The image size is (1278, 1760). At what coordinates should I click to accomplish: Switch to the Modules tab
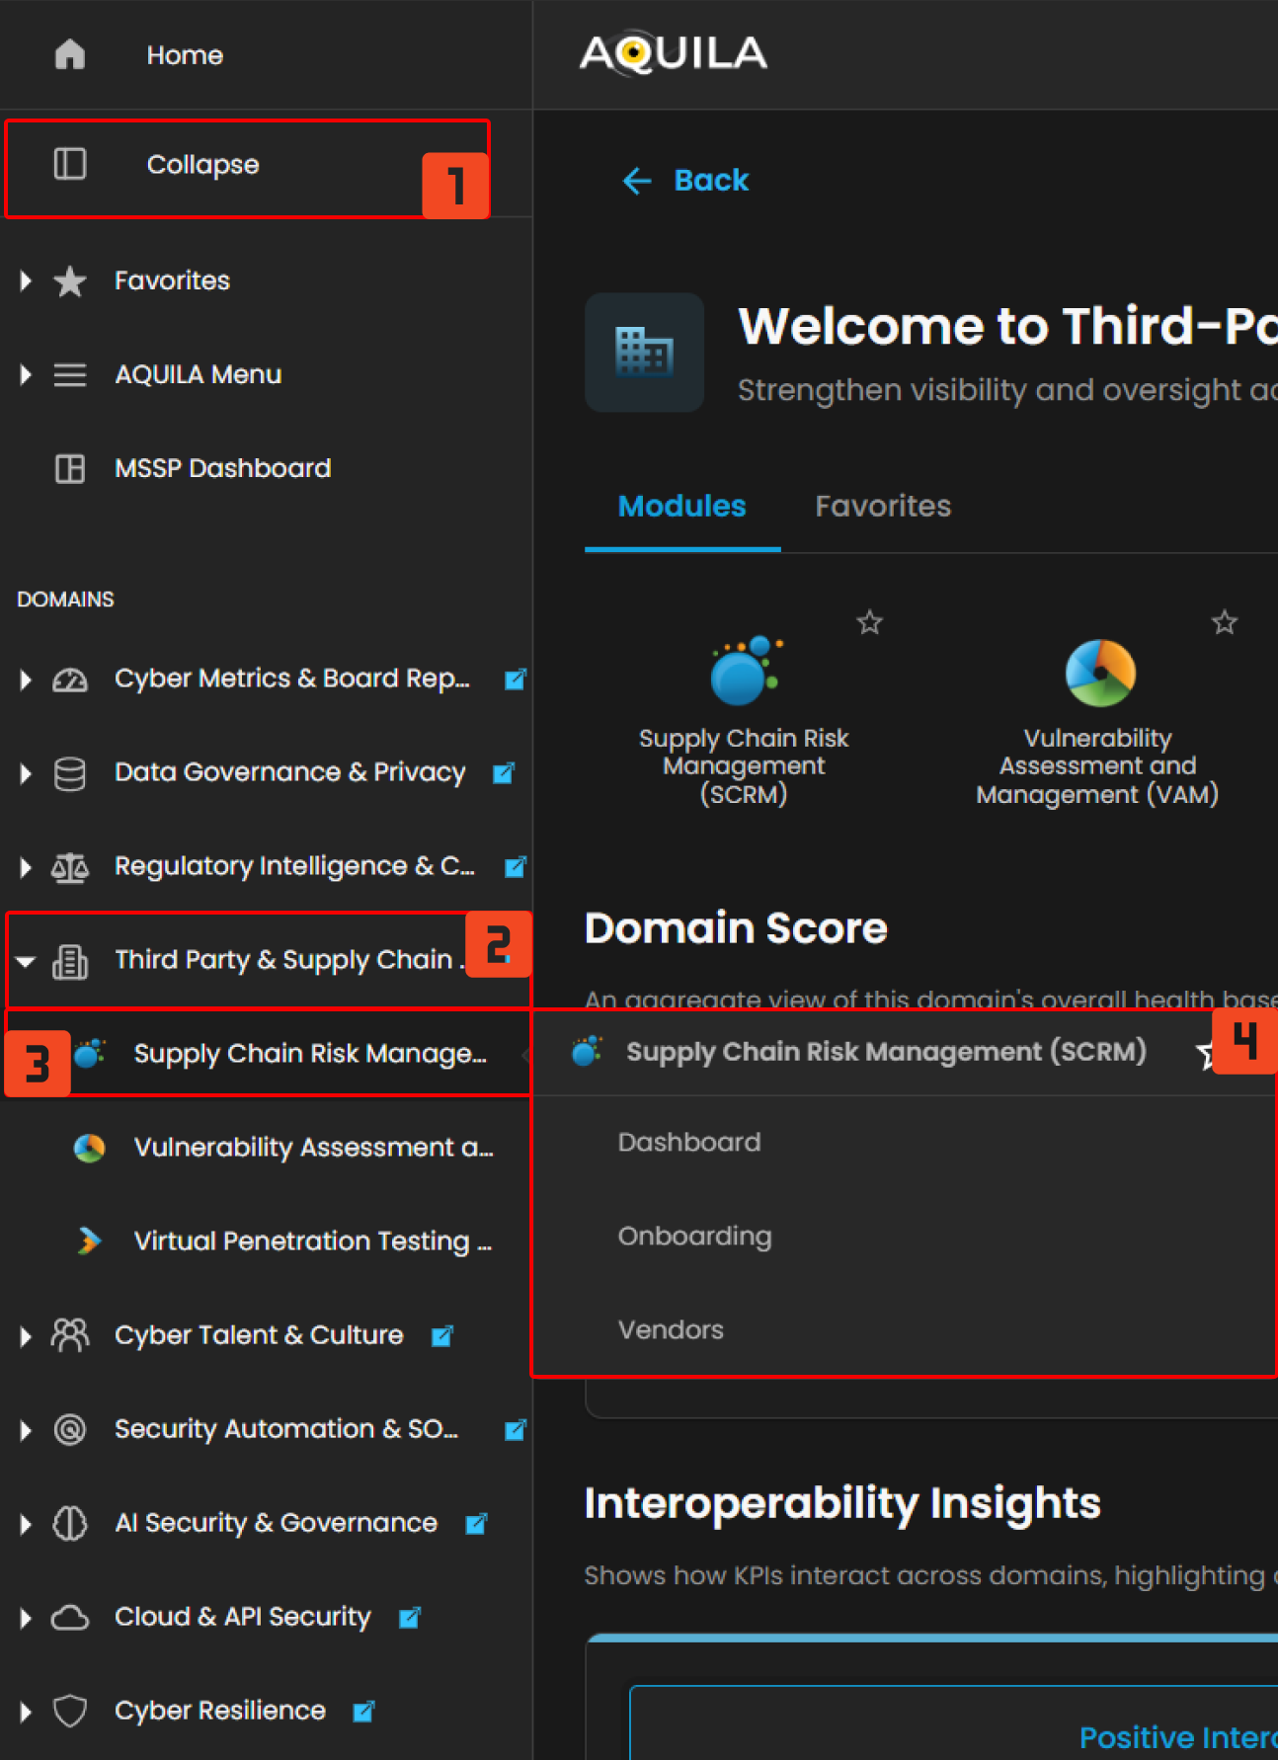[x=682, y=506]
